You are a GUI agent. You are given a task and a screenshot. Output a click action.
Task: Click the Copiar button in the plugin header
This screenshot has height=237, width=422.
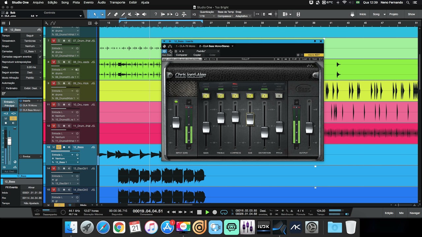(197, 55)
